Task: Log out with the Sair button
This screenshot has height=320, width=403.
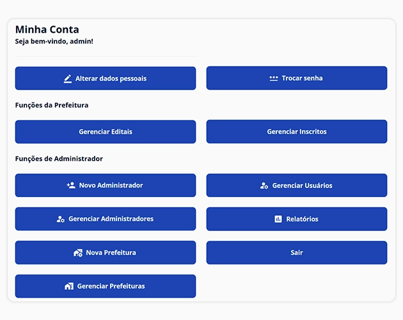Action: click(x=296, y=253)
